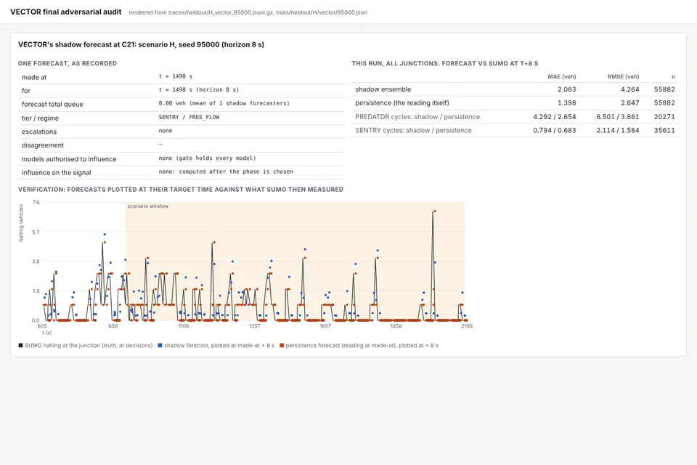Viewport: 697px width, 465px height.
Task: Click the 'halting vehicles' y-axis label
Action: [x=21, y=223]
